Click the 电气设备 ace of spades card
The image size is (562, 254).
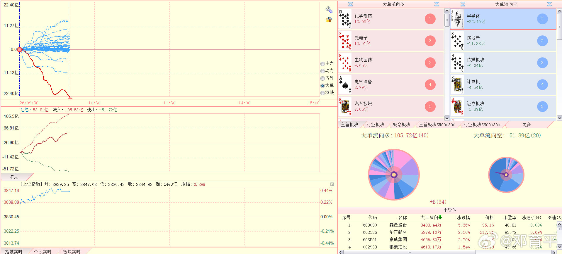tap(345, 84)
